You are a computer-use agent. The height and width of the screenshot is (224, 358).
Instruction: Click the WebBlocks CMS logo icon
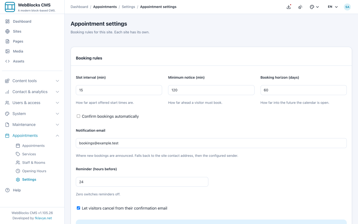10,7
